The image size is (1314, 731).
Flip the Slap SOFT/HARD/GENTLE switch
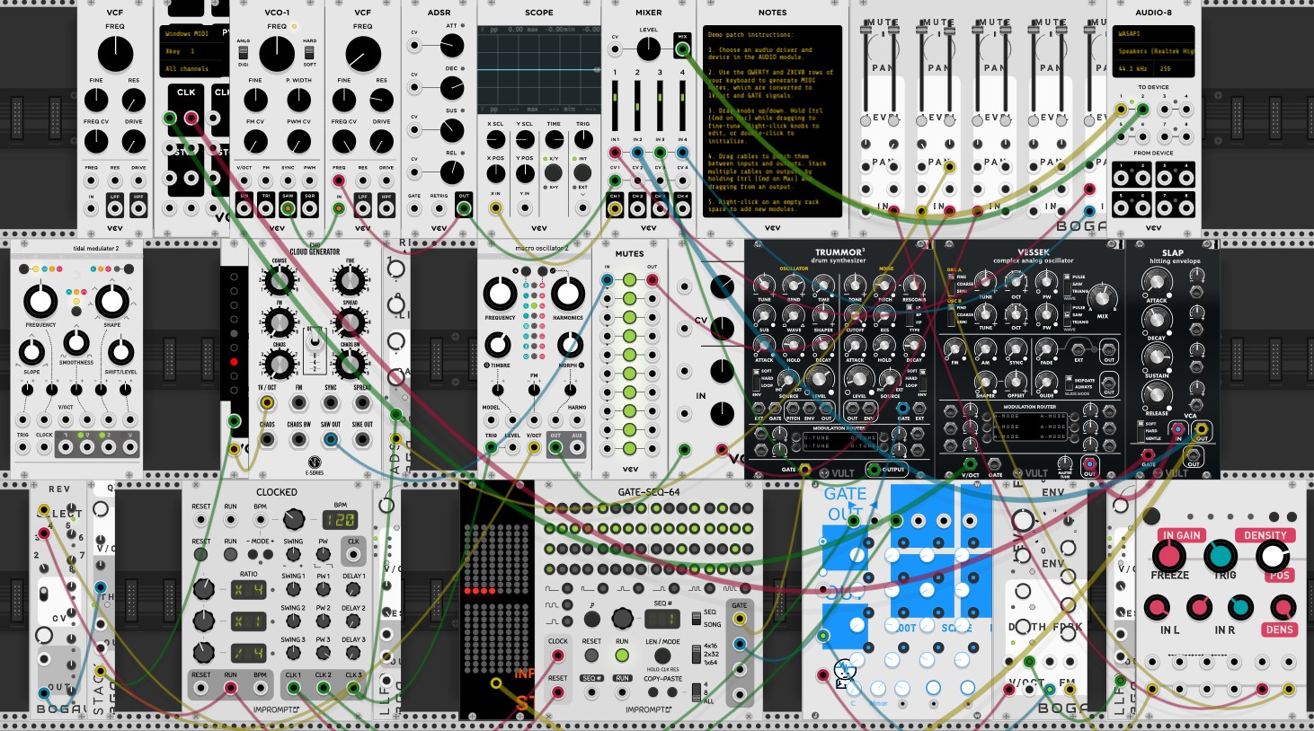[1141, 431]
